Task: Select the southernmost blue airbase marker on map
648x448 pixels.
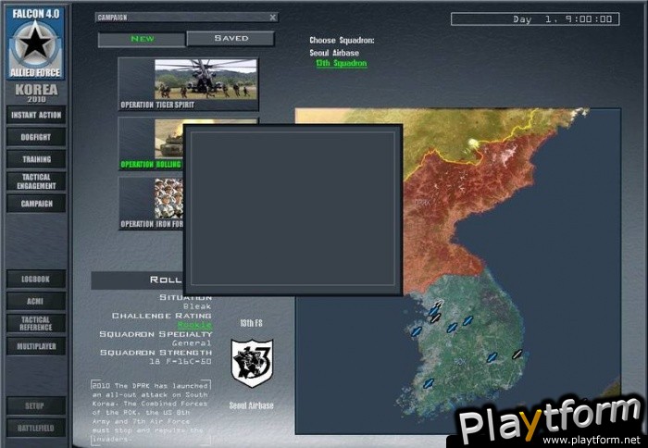Action: pos(429,383)
